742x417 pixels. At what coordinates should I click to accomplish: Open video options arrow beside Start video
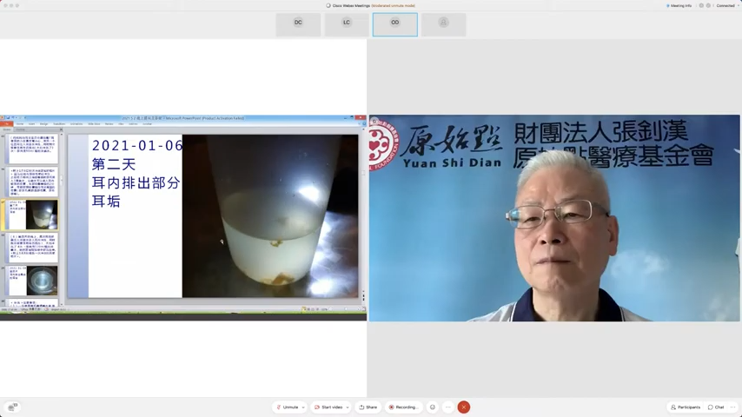(x=348, y=407)
